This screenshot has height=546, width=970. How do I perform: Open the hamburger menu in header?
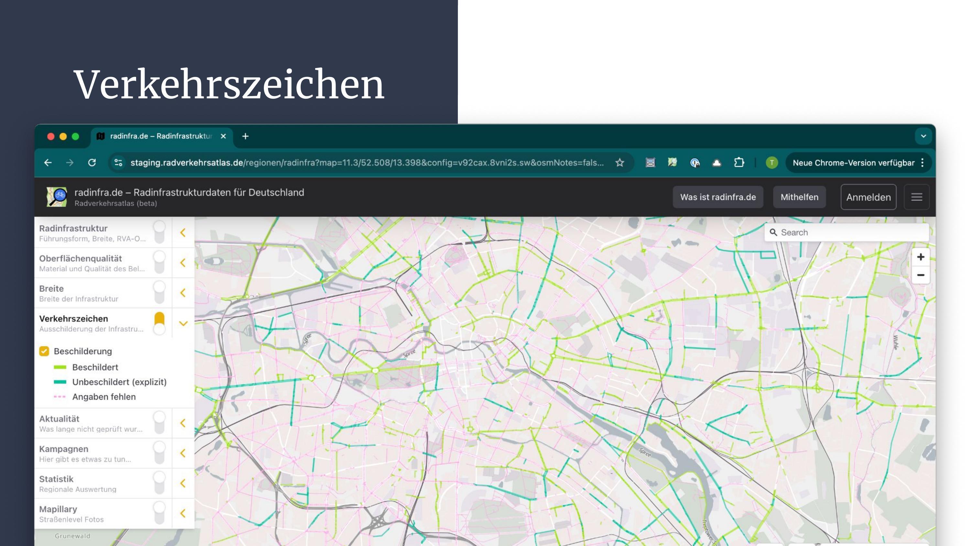[917, 197]
